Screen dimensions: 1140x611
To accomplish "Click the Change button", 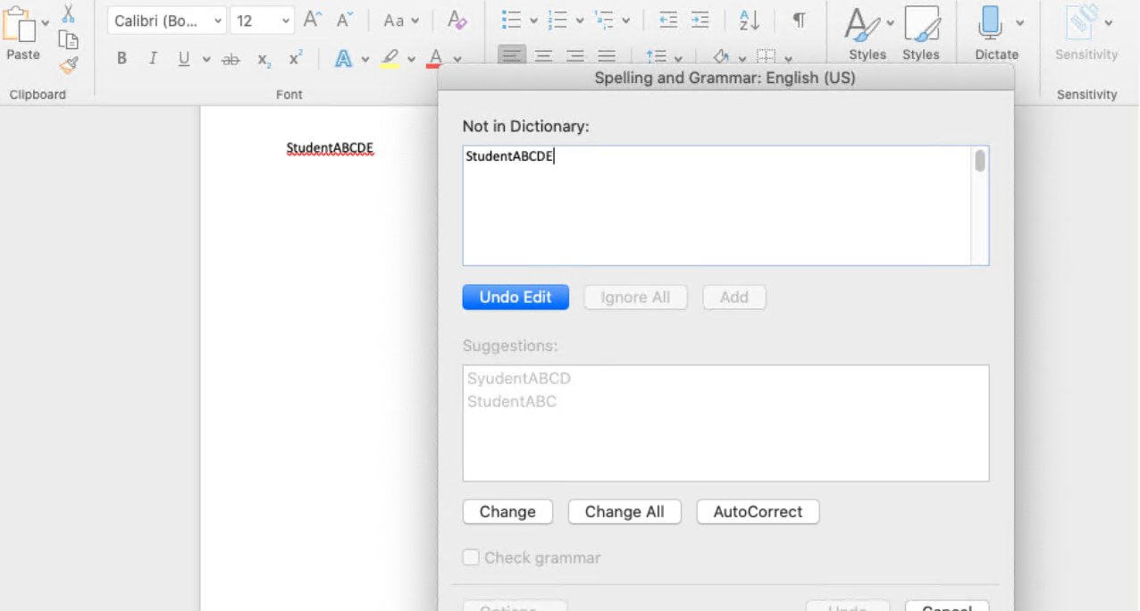I will [507, 512].
